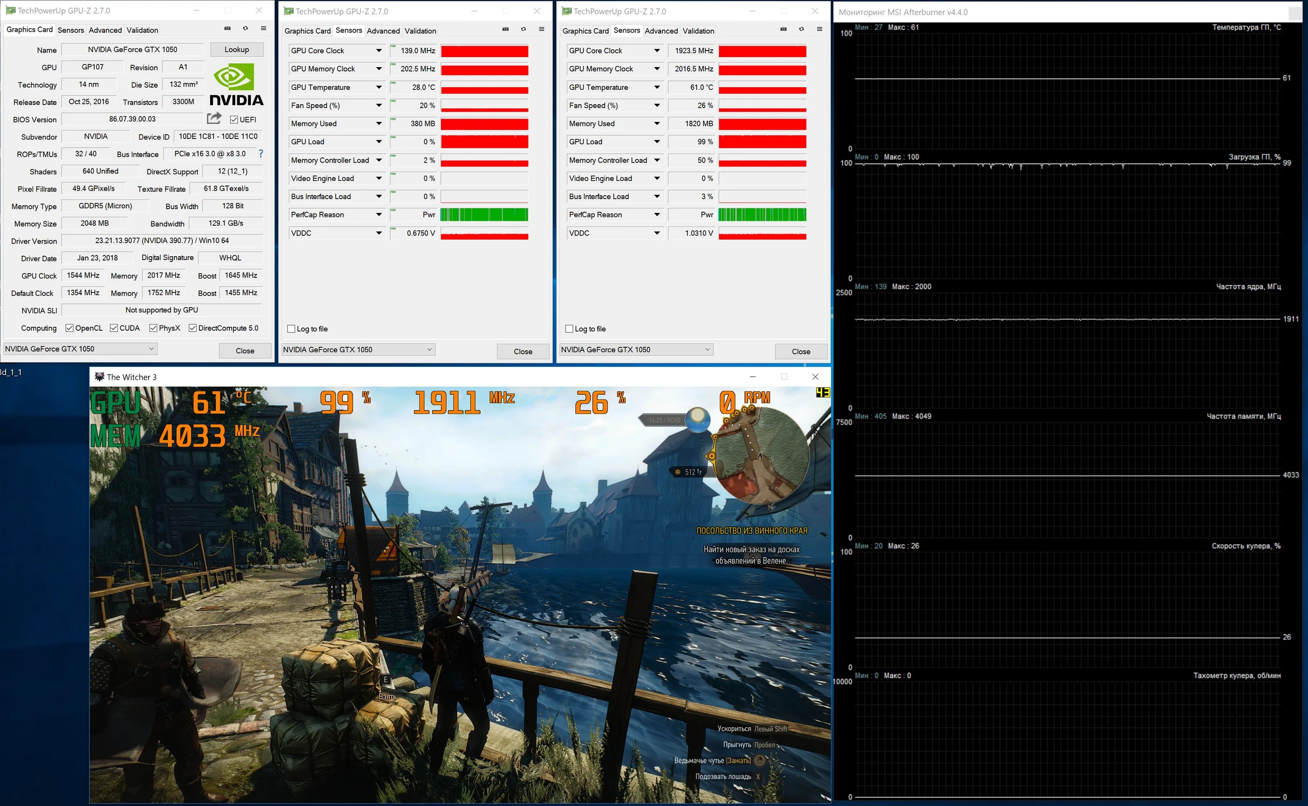Click Close in the window showing 380 MB used

tap(523, 351)
